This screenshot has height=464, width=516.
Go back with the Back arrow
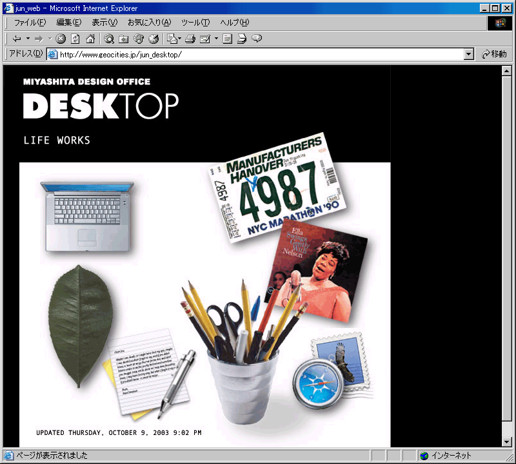point(17,39)
